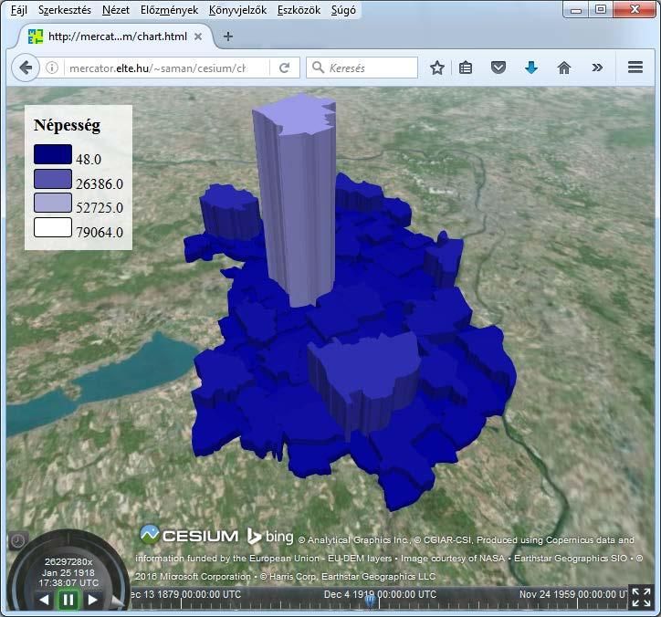Expand the toolbar overflow chevron
Screen dimensions: 661x617
coord(597,68)
